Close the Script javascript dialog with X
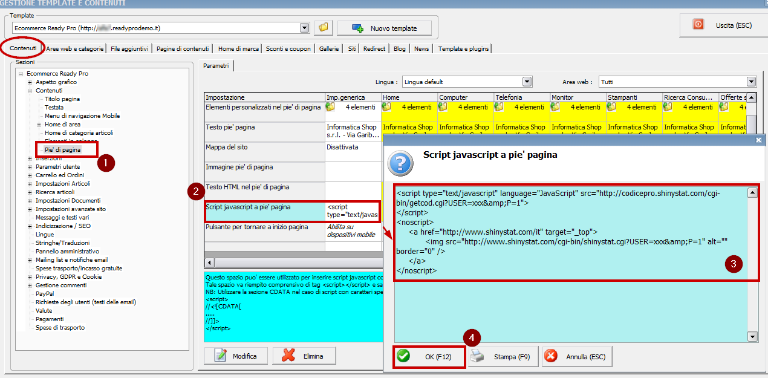 (x=759, y=140)
